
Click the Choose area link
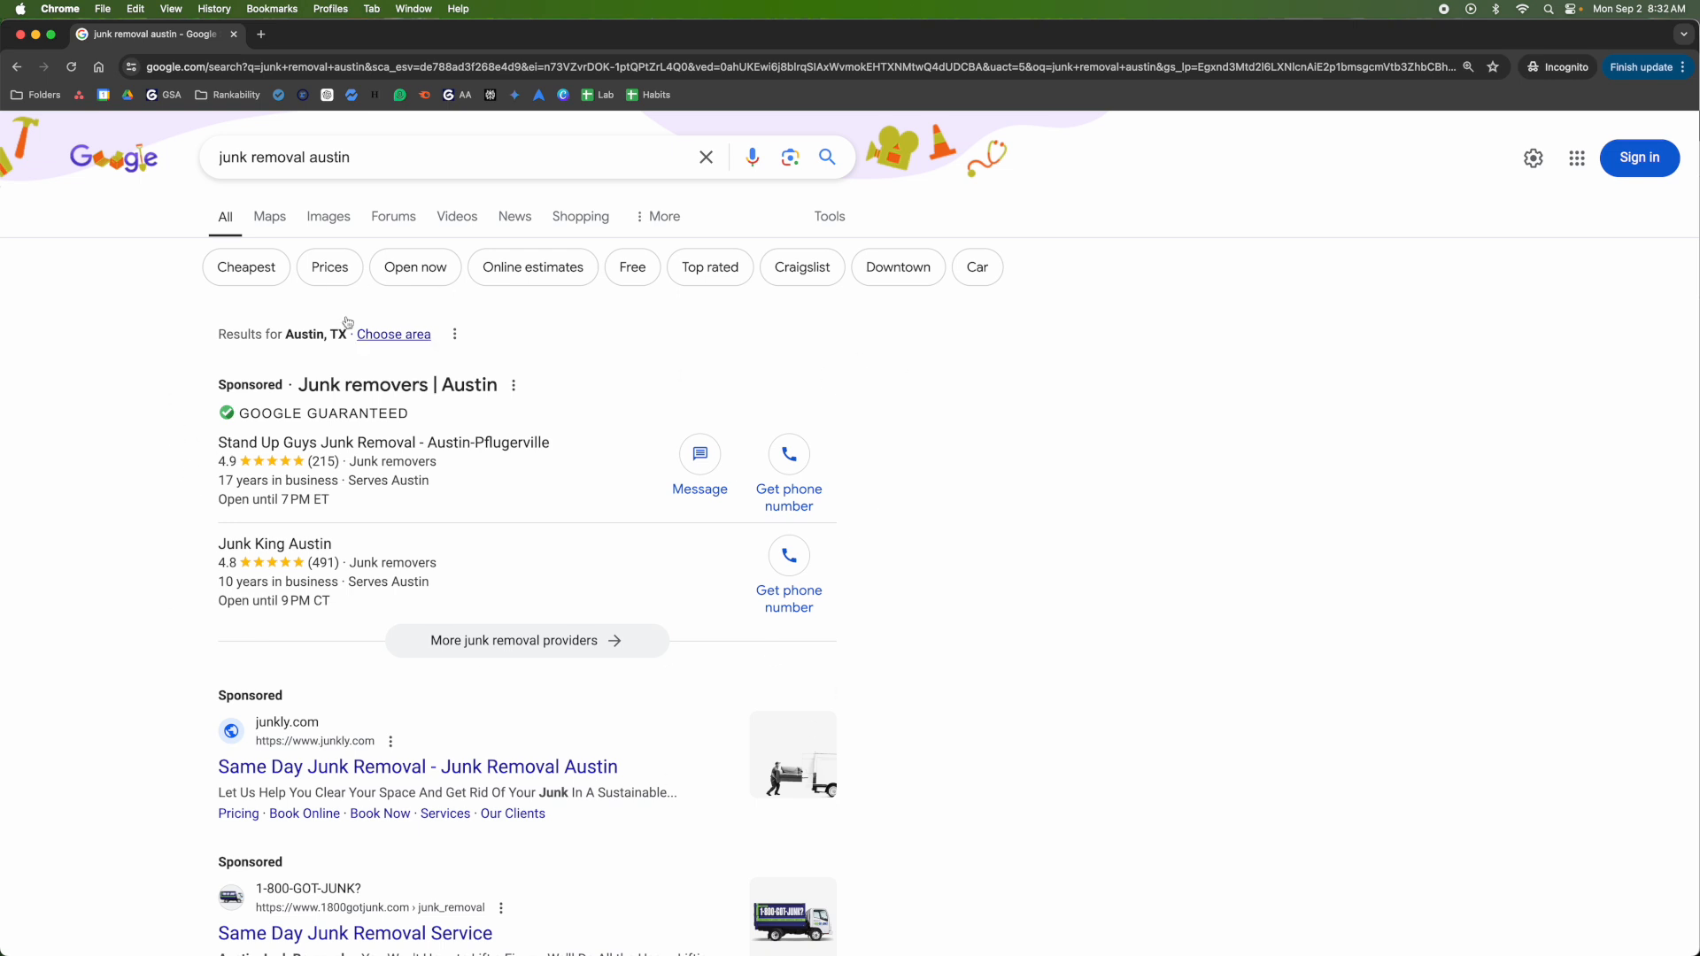click(394, 335)
